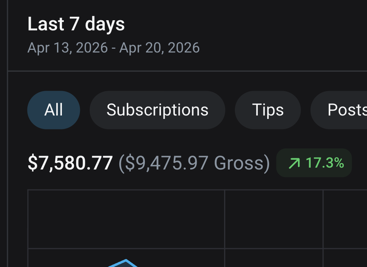Click the lower row of the chart grid

point(197,258)
